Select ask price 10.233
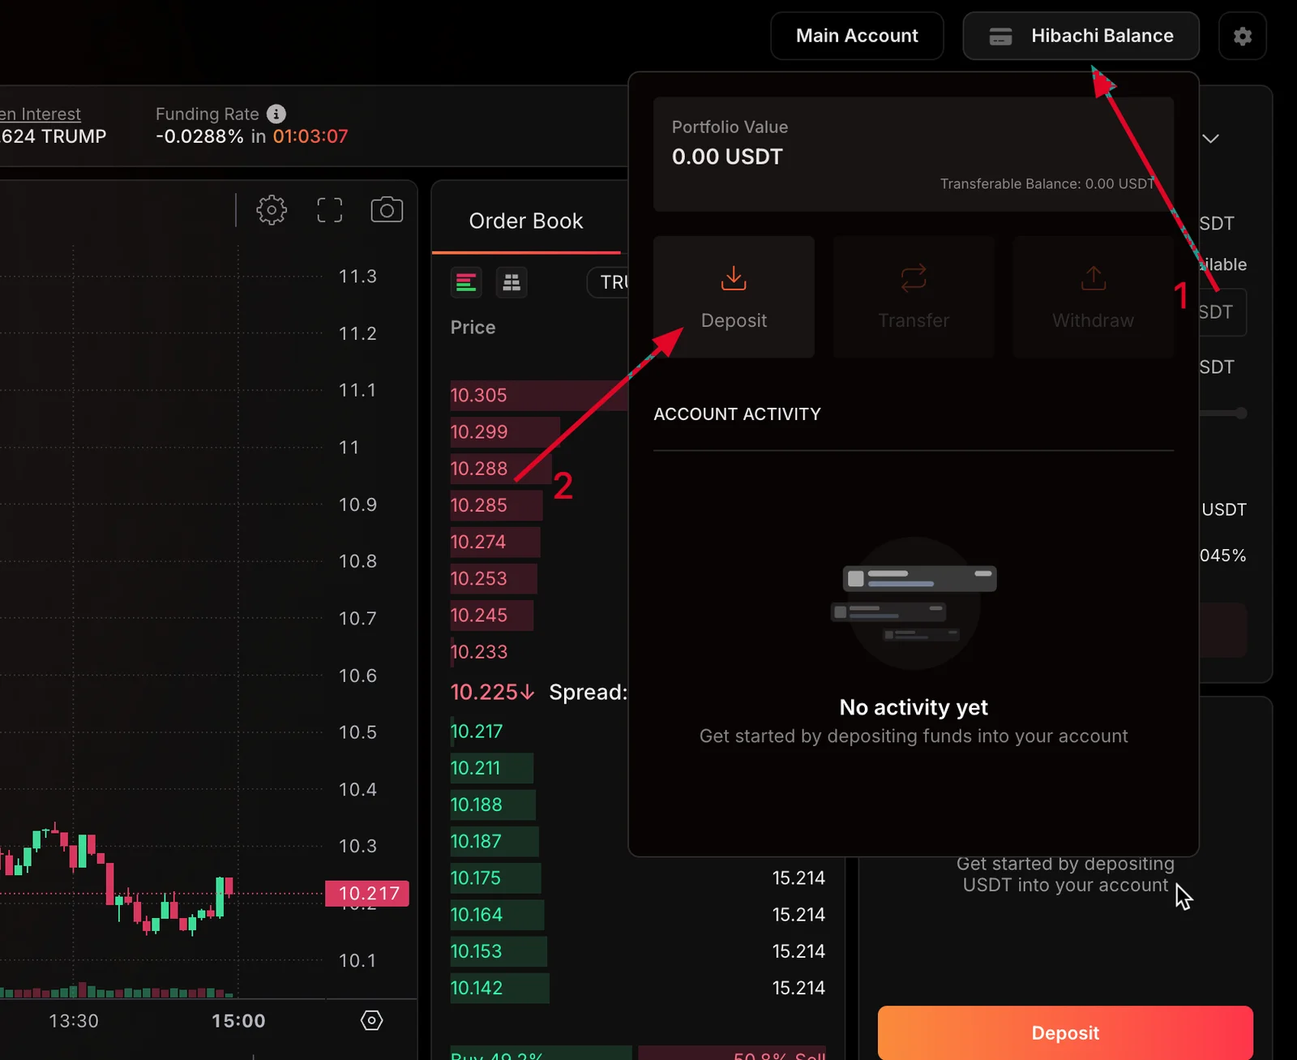Image resolution: width=1297 pixels, height=1060 pixels. (478, 652)
